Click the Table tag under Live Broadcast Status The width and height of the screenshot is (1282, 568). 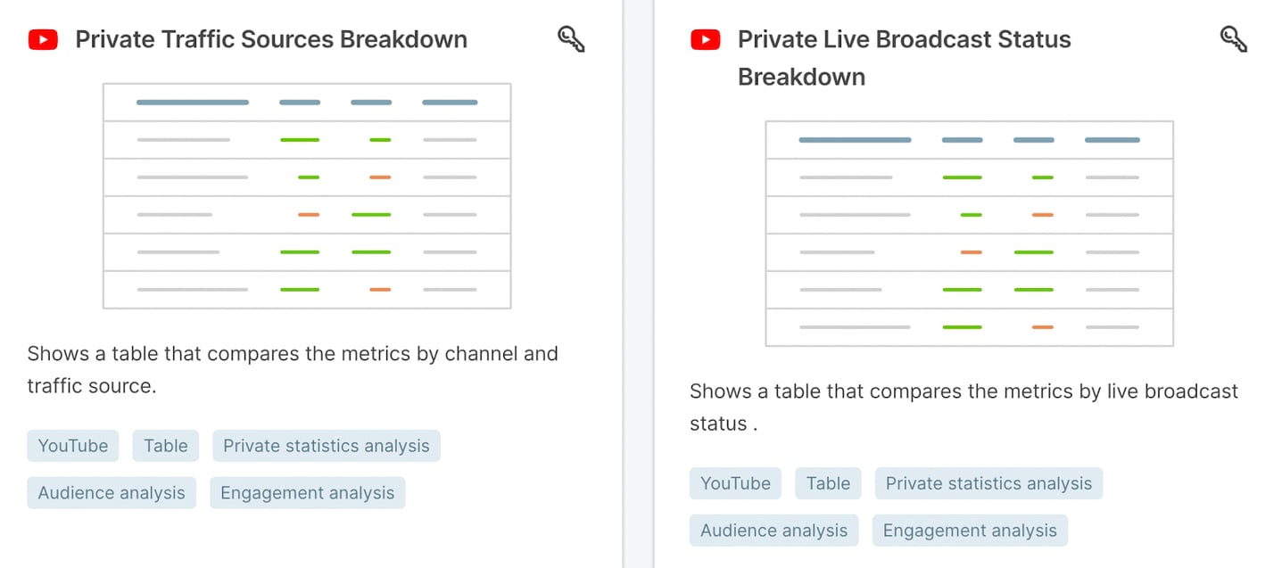tap(828, 483)
